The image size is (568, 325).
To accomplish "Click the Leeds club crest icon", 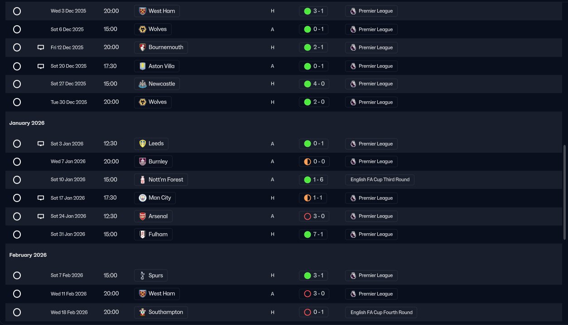I will [142, 144].
